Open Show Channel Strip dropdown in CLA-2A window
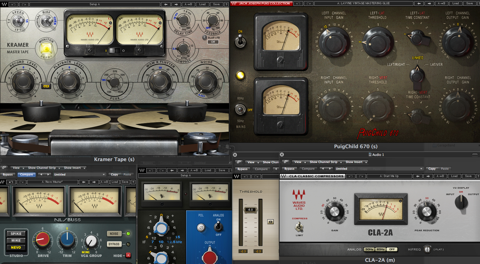 326,162
